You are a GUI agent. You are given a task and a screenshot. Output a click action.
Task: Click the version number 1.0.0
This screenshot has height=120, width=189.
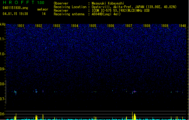click(x=41, y=3)
